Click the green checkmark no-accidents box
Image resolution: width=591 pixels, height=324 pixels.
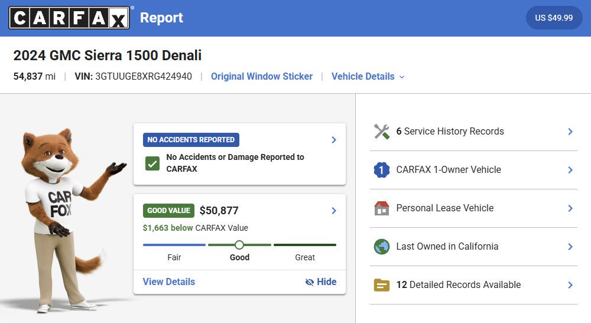(152, 163)
